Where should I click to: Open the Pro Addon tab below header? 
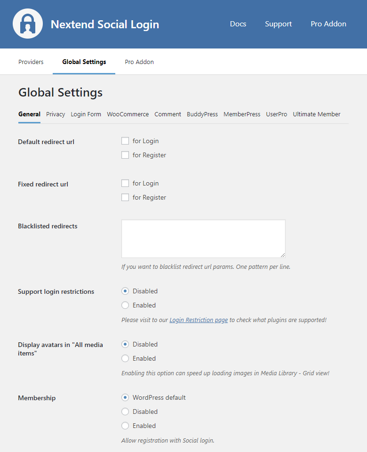pos(139,62)
